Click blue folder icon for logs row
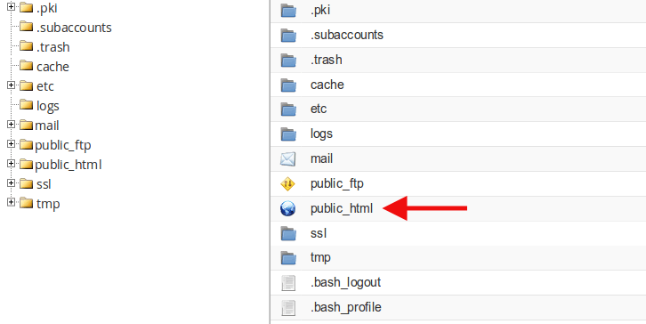Image resolution: width=646 pixels, height=324 pixels. point(288,134)
